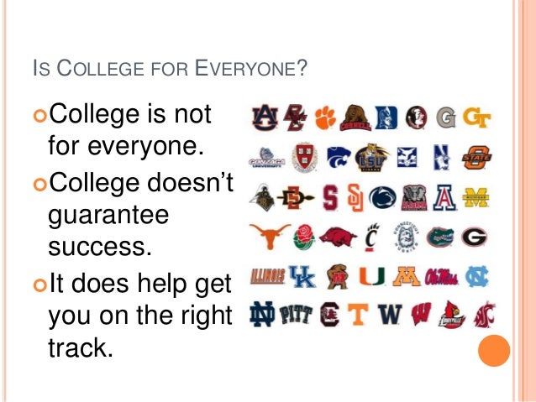This screenshot has height=402, width=536.
Task: Click the Auburn AU logo
Action: click(263, 117)
